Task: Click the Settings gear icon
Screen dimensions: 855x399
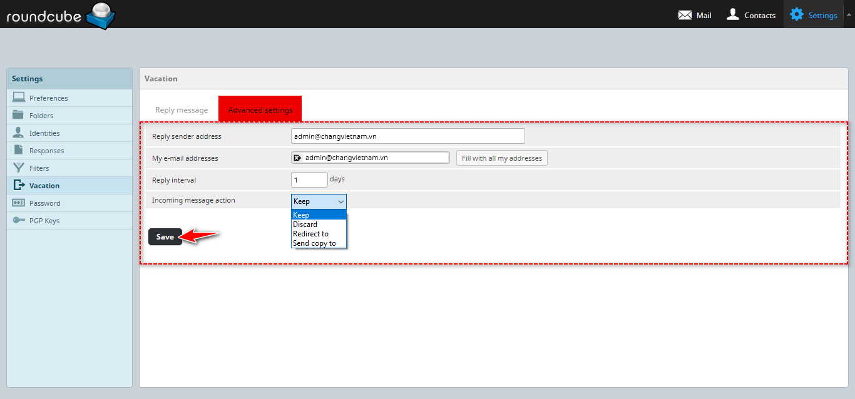Action: coord(796,14)
